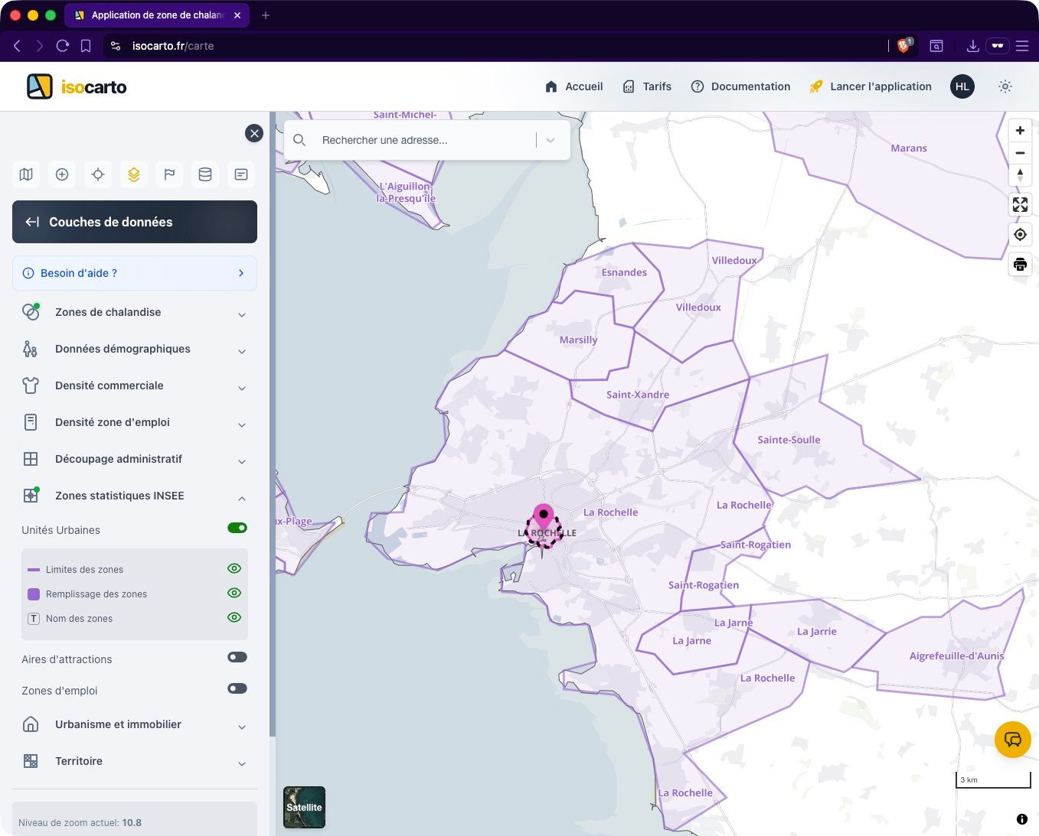Disable the Unités Urbaines toggle

pos(237,528)
